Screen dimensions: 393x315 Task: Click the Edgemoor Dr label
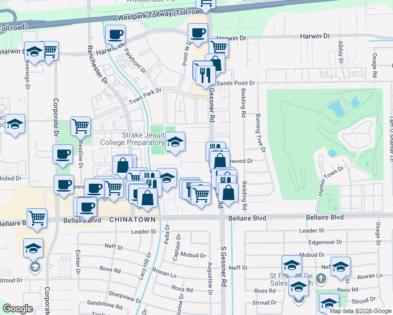click(325, 242)
